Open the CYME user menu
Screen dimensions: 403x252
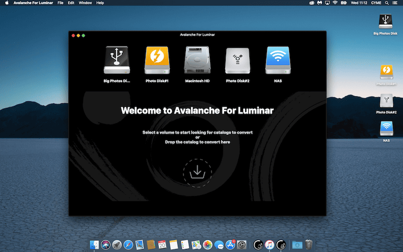(x=376, y=3)
